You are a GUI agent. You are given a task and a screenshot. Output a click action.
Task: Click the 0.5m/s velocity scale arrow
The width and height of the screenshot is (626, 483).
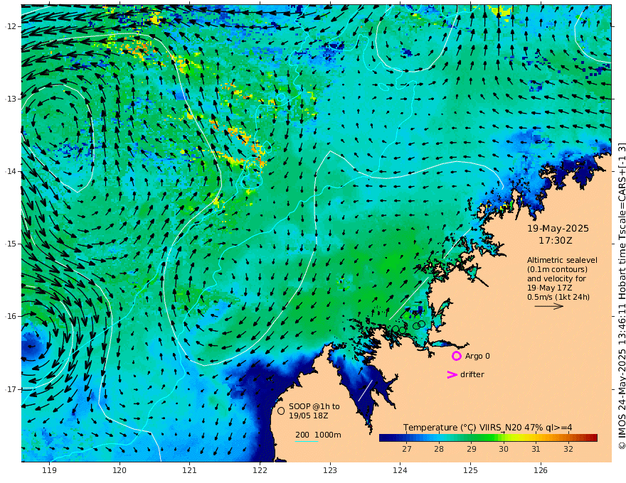tap(549, 306)
